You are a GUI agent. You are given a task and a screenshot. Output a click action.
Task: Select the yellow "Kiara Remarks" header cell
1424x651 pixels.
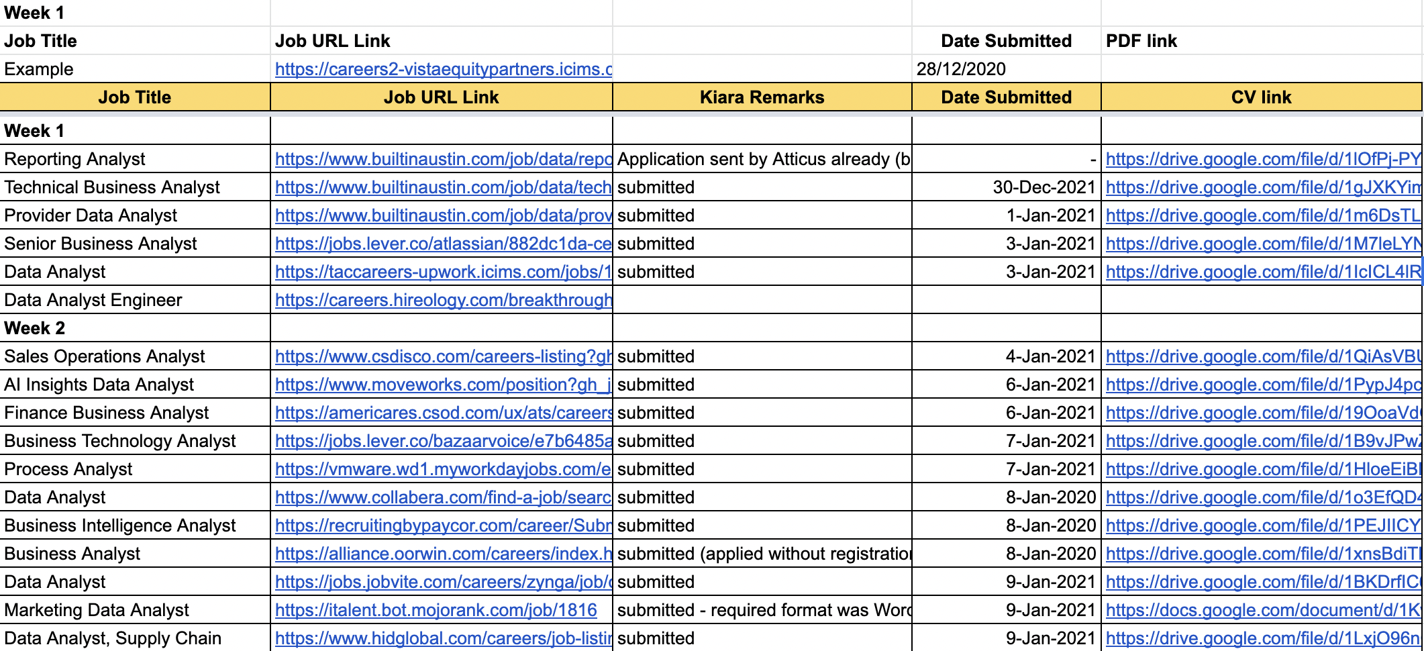point(762,97)
